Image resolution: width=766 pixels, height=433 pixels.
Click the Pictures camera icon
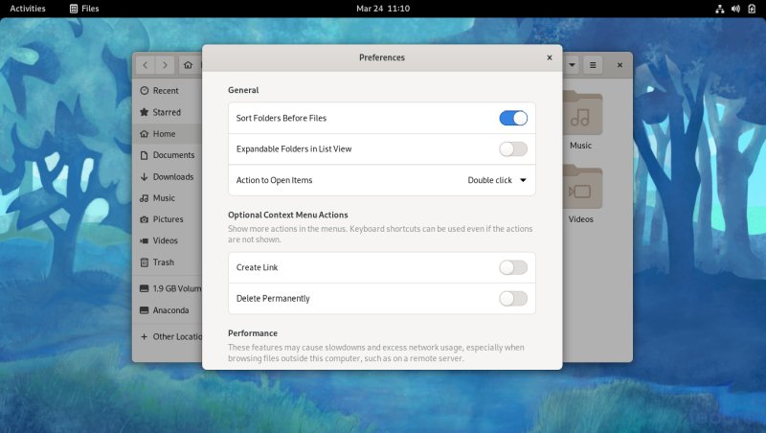point(145,219)
